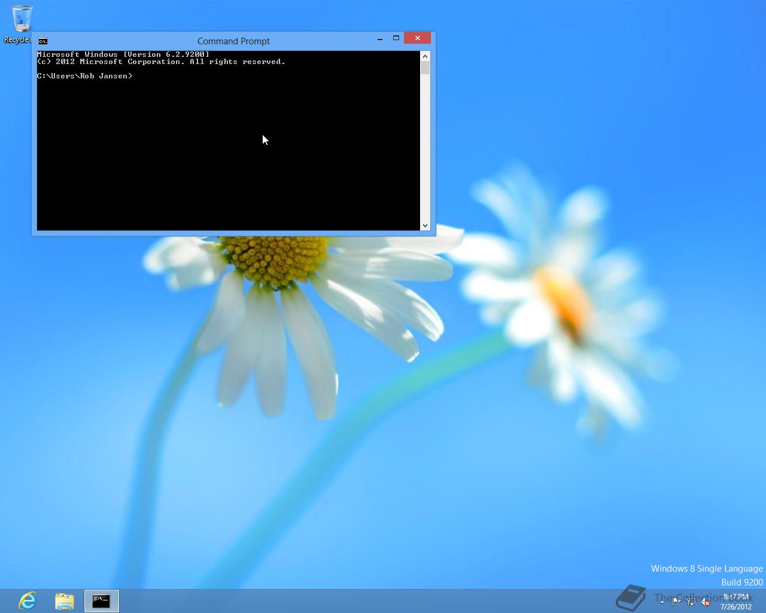
Task: Click the Command Prompt scroll-up arrow
Action: (x=425, y=56)
